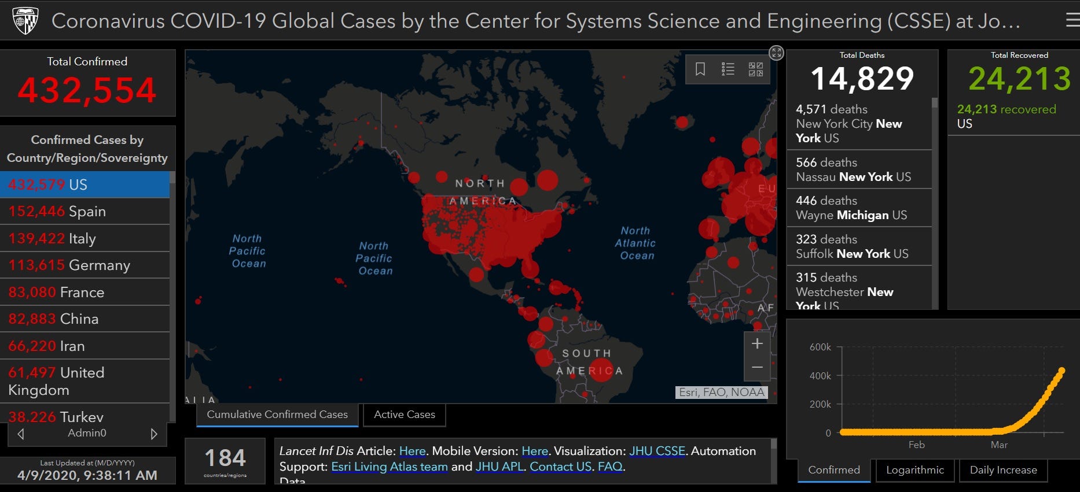The image size is (1080, 492).
Task: Click Wayne Michigan 446 deaths entry
Action: [859, 208]
